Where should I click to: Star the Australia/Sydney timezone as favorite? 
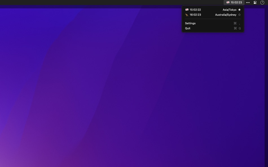pos(239,15)
